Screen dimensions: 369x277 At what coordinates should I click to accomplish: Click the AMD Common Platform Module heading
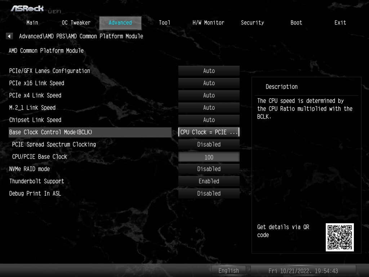point(46,50)
